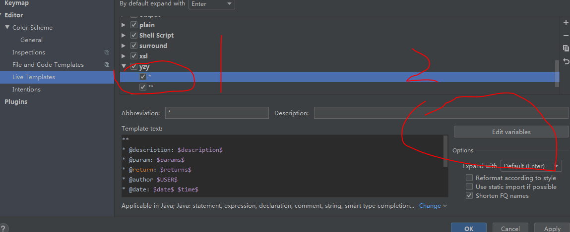Viewport: 570px width, 232px height.
Task: Toggle the xsl group checkbox
Action: click(x=134, y=56)
